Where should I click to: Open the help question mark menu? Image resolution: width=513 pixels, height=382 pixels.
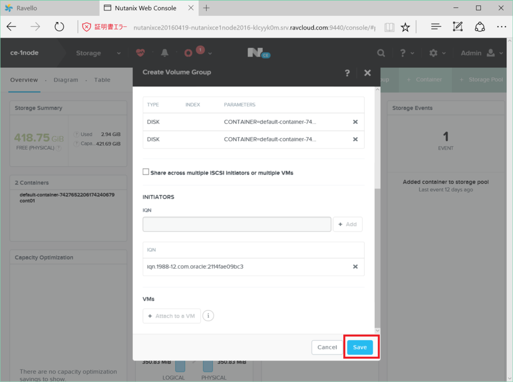click(407, 53)
